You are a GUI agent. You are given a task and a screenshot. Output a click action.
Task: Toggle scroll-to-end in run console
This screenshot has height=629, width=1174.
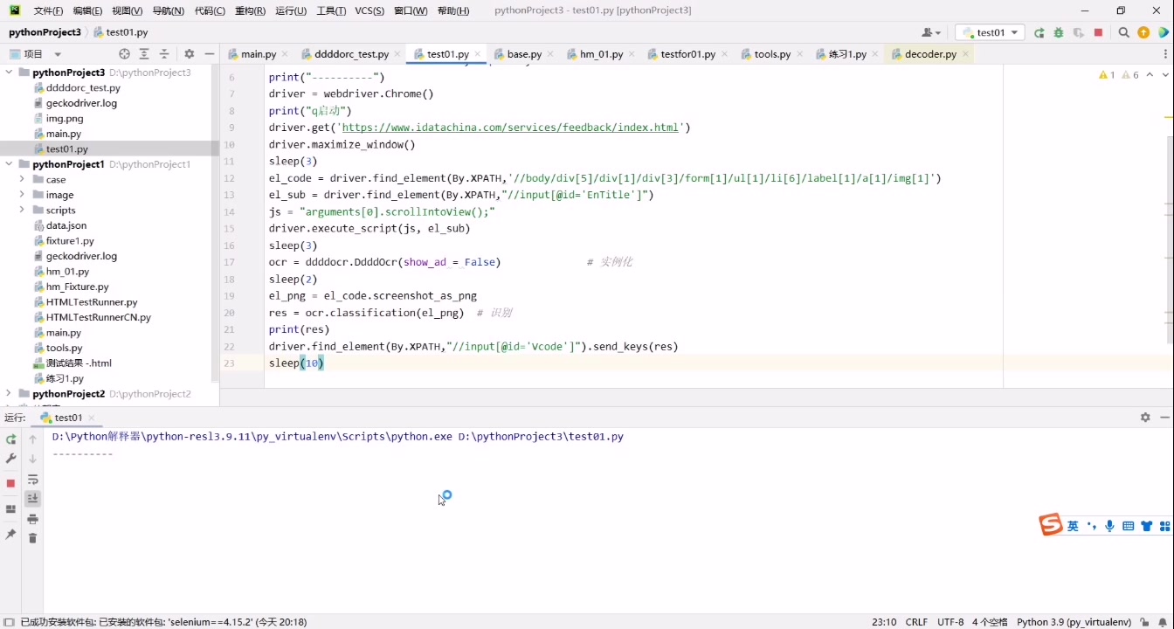pos(32,499)
